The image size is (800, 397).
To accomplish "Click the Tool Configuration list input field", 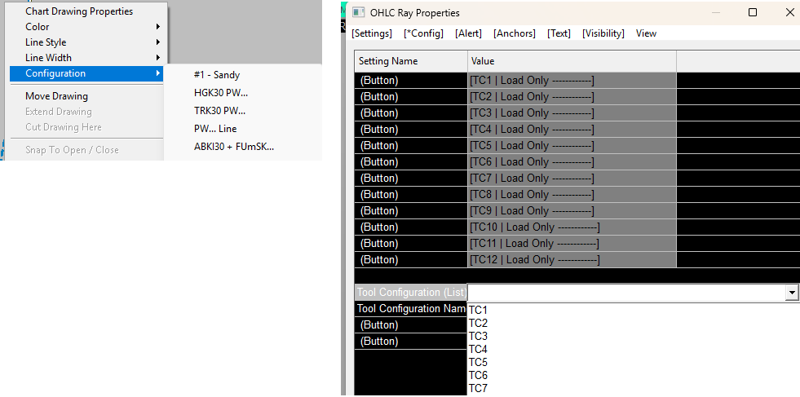I will tap(625, 293).
